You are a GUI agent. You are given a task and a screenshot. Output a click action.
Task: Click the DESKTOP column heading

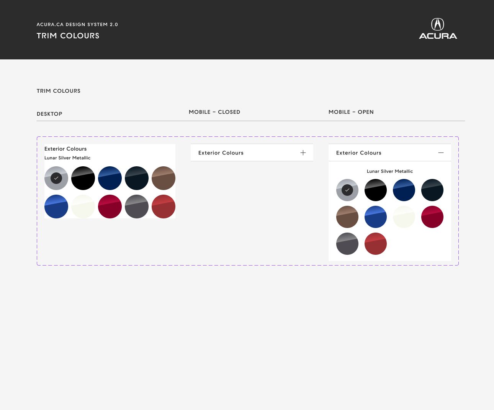49,114
